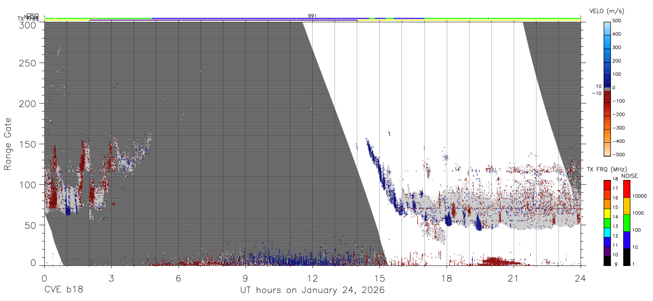The height and width of the screenshot is (301, 653).
Task: Click TX FRQ legend tick label 18
Action: pyautogui.click(x=615, y=180)
